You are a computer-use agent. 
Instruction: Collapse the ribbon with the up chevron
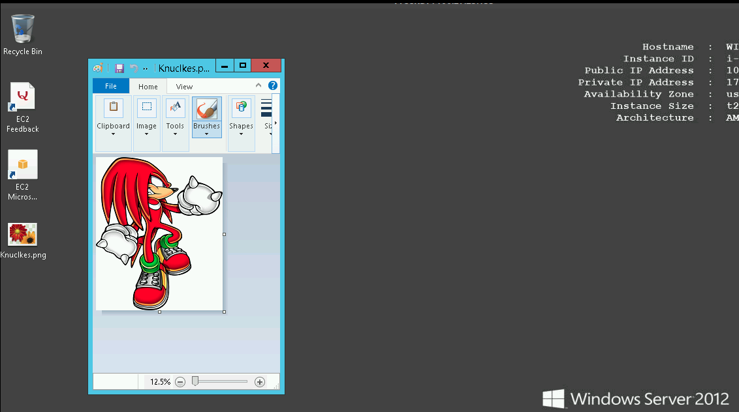pyautogui.click(x=259, y=86)
